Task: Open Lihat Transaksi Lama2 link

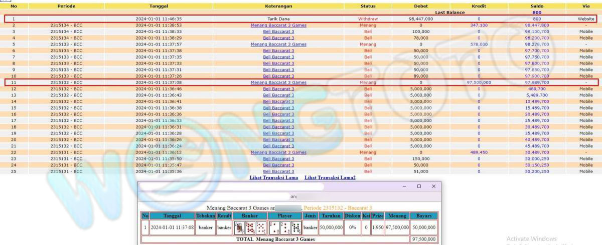Action: click(x=330, y=177)
